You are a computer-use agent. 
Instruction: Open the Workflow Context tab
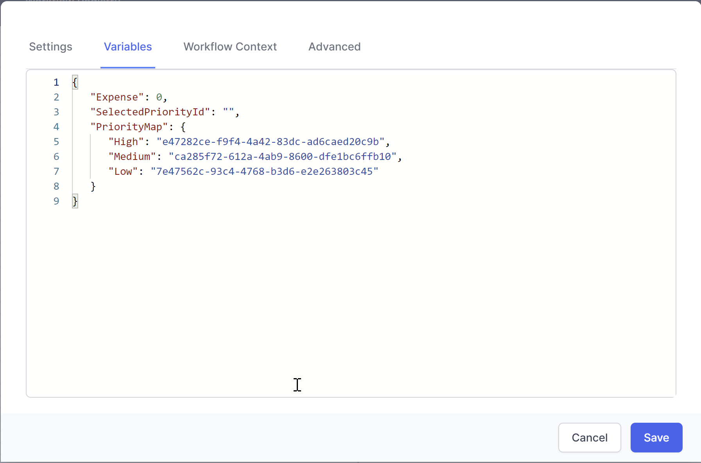230,47
